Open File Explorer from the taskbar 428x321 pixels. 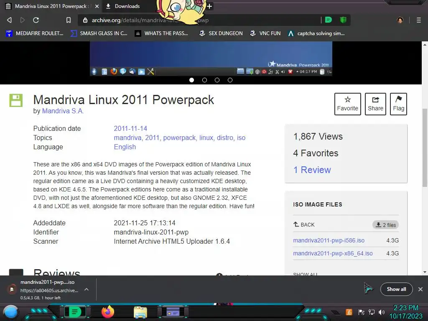pyautogui.click(x=140, y=312)
